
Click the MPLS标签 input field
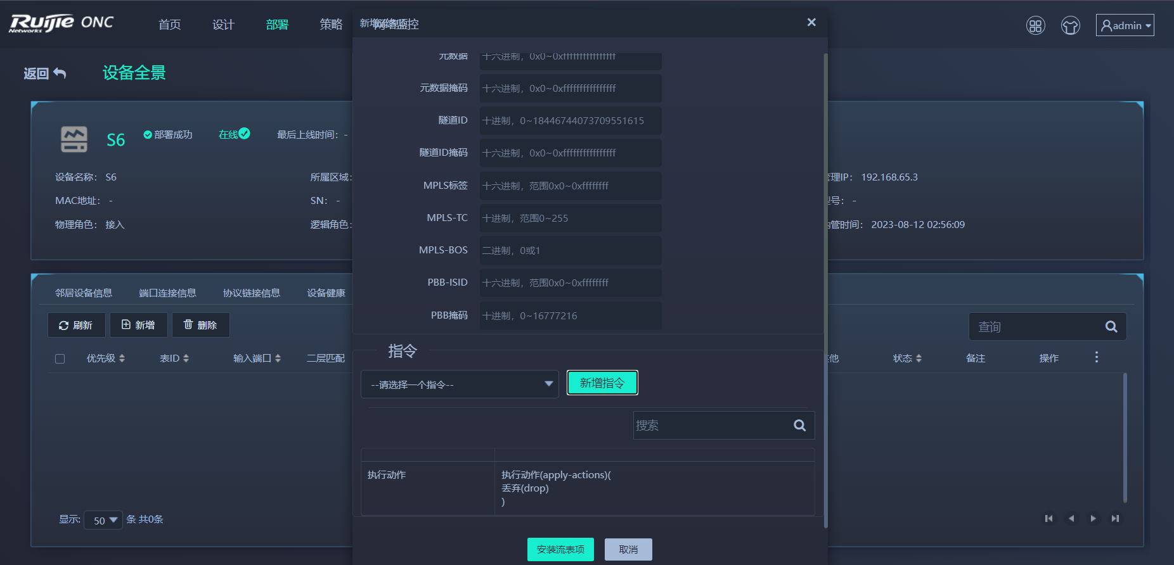pyautogui.click(x=571, y=186)
